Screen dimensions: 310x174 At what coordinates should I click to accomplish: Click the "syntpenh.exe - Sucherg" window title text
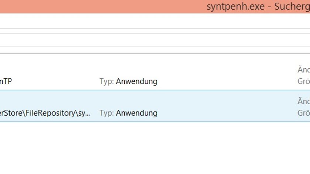[x=258, y=7]
